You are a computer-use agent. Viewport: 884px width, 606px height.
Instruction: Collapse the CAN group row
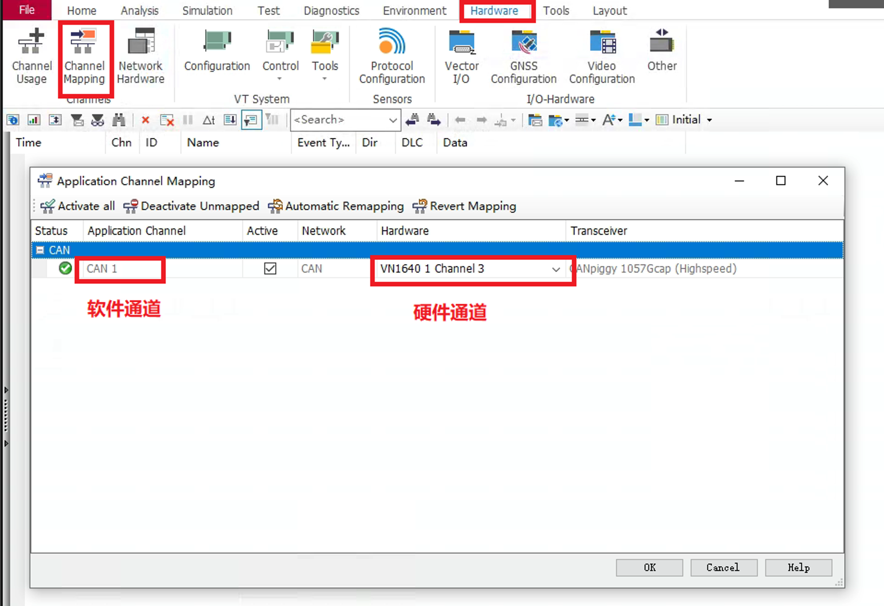click(x=40, y=250)
